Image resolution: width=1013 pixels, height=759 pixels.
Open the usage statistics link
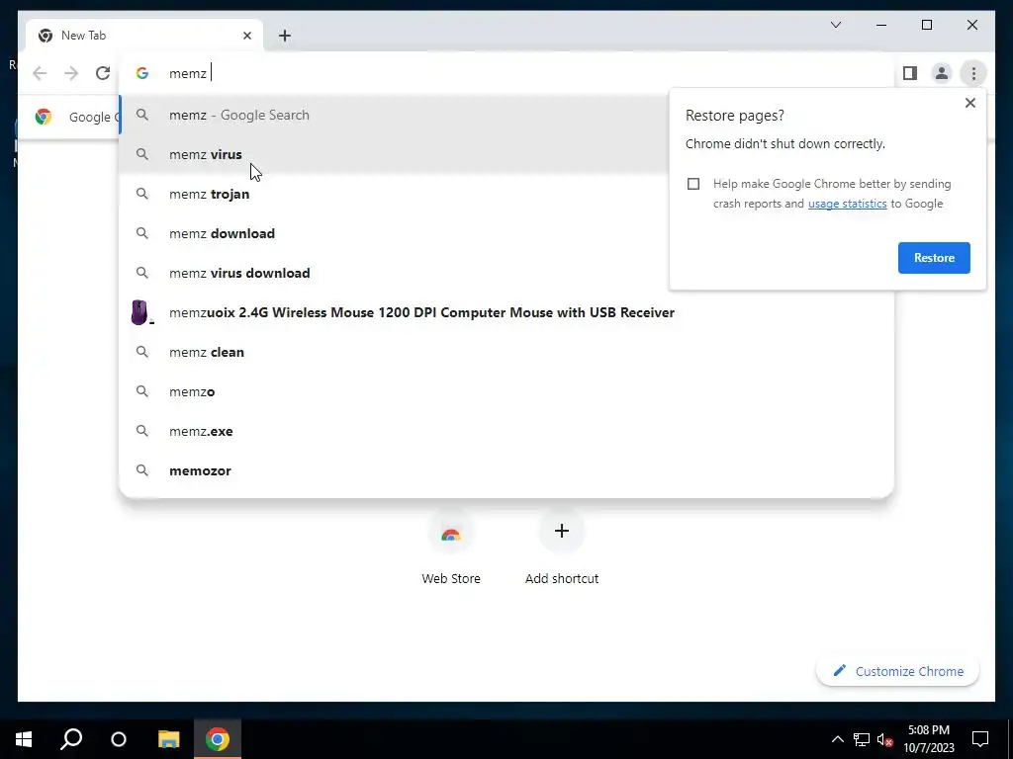click(x=847, y=204)
